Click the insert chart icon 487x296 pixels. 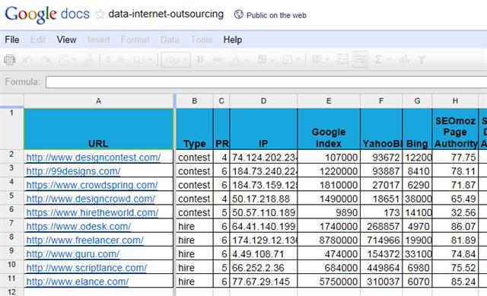tap(405, 59)
